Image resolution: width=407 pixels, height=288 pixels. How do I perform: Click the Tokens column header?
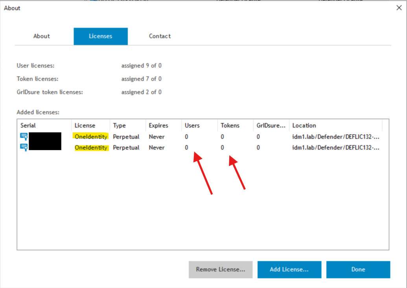(230, 126)
